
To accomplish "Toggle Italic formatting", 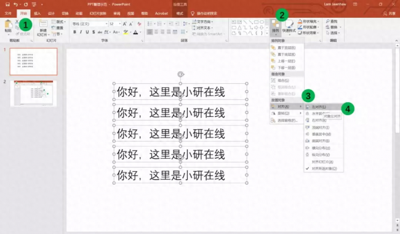I will [x=81, y=32].
